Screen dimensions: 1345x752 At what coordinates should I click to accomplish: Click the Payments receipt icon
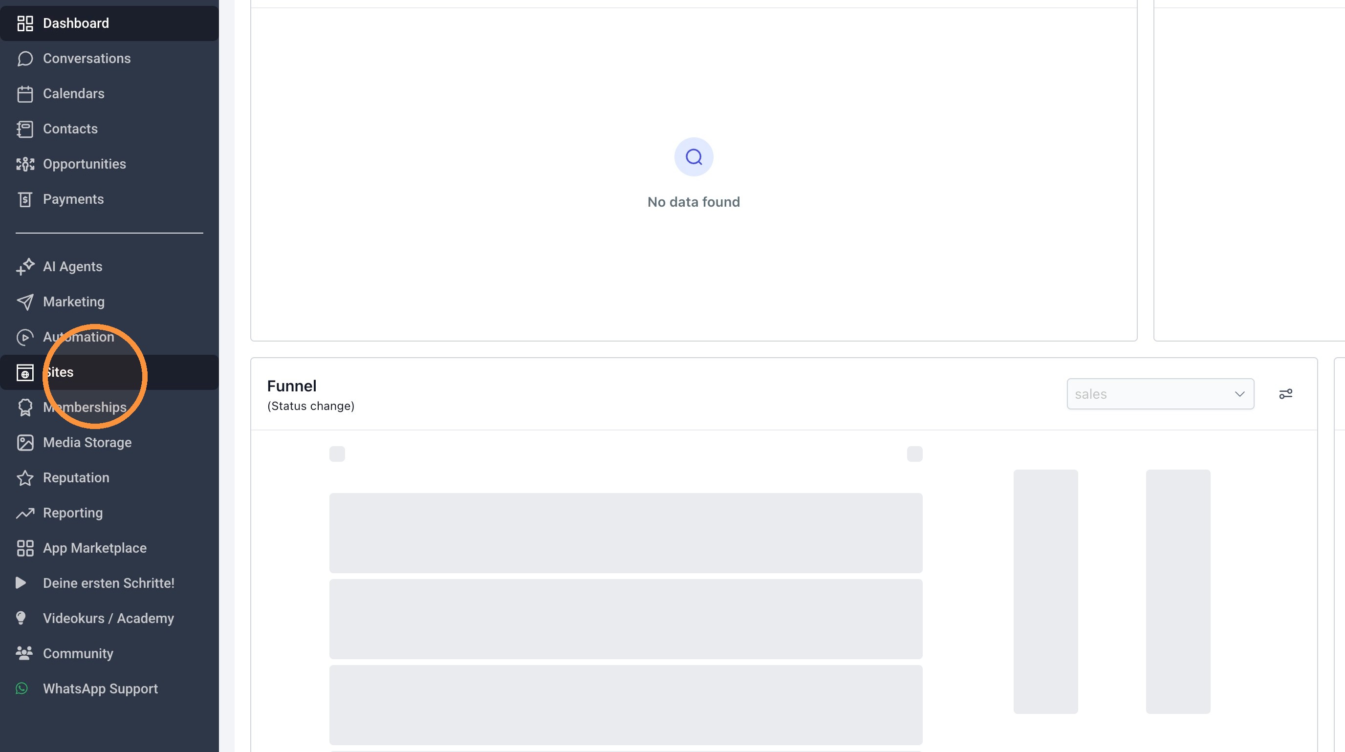tap(25, 199)
